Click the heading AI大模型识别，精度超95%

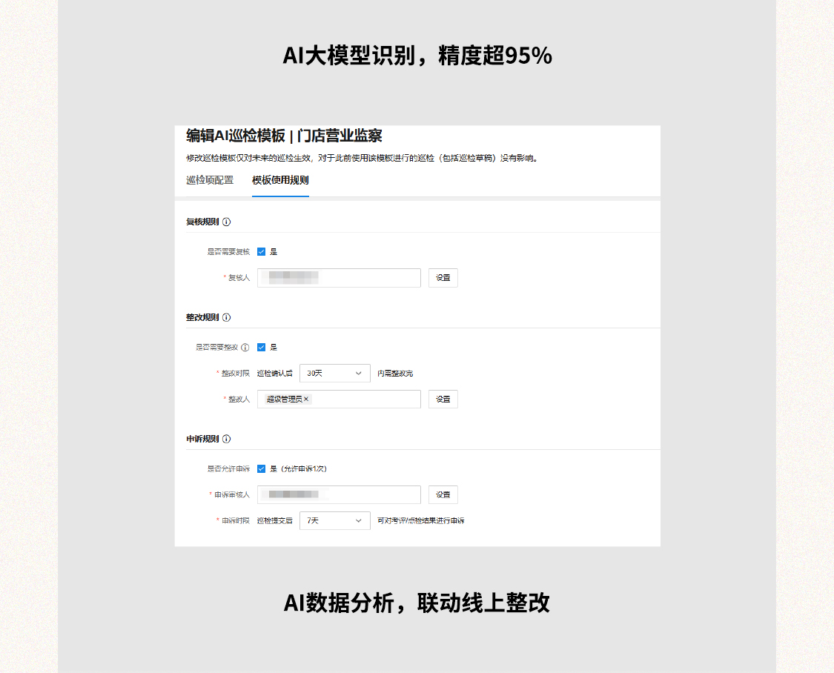point(417,56)
